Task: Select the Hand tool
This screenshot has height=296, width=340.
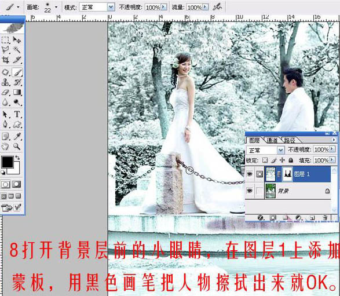Action: pyautogui.click(x=5, y=147)
